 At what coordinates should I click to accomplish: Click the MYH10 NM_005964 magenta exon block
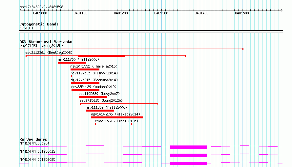pyautogui.click(x=188, y=147)
